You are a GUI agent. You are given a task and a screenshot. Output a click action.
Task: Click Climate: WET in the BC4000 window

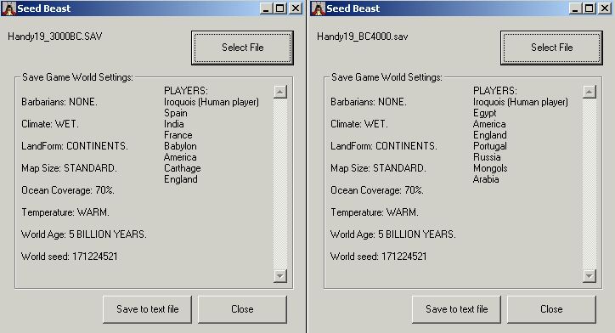click(358, 124)
